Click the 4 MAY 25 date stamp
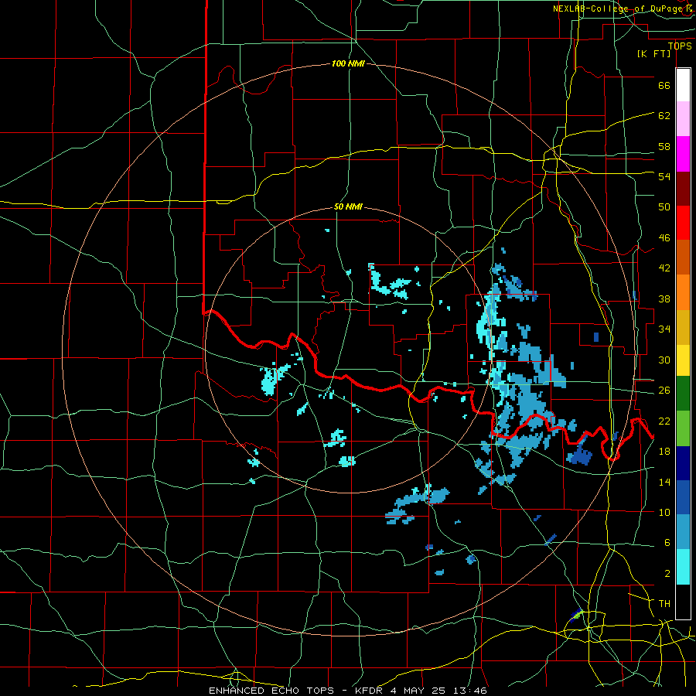Viewport: 696px width, 696px height. tap(419, 691)
